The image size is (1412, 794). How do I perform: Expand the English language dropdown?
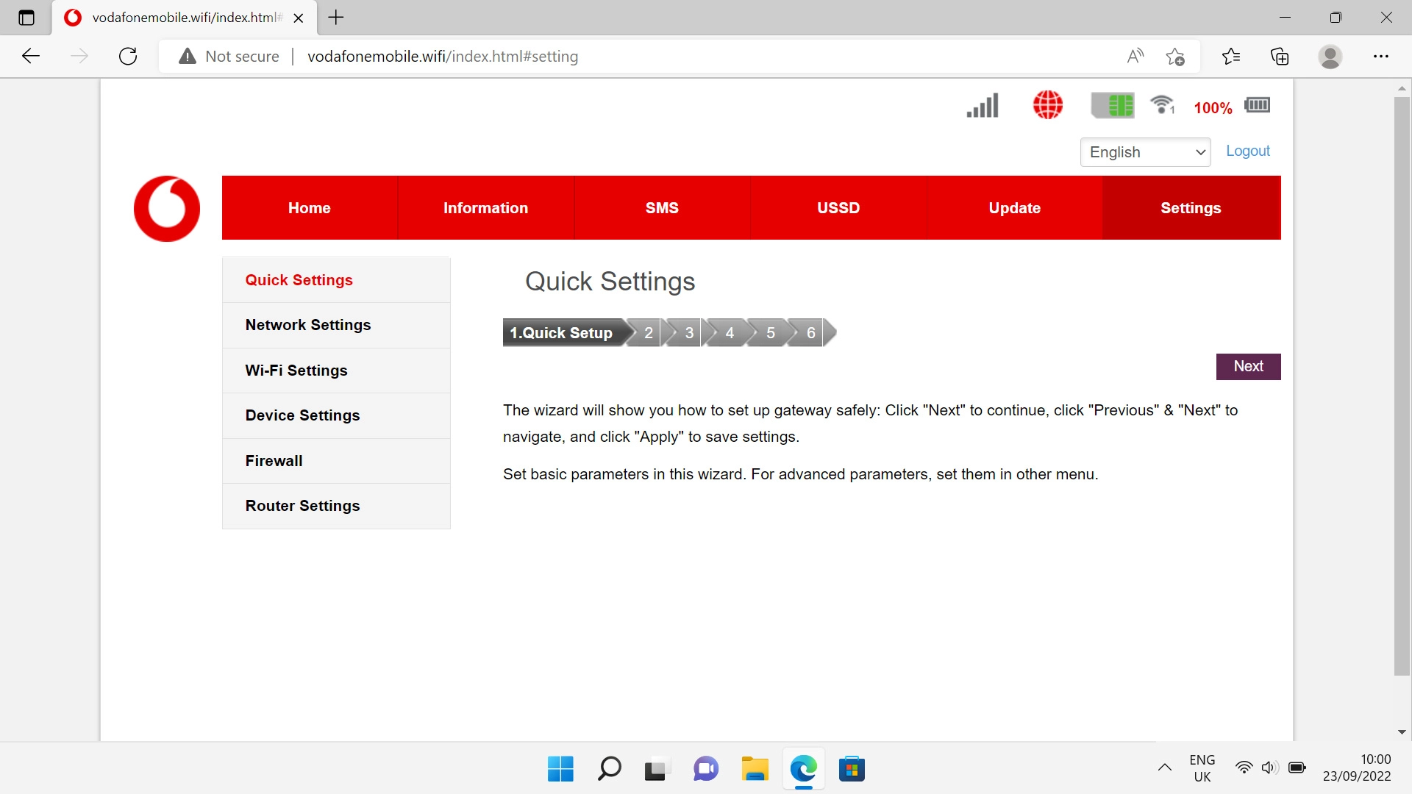(1145, 152)
